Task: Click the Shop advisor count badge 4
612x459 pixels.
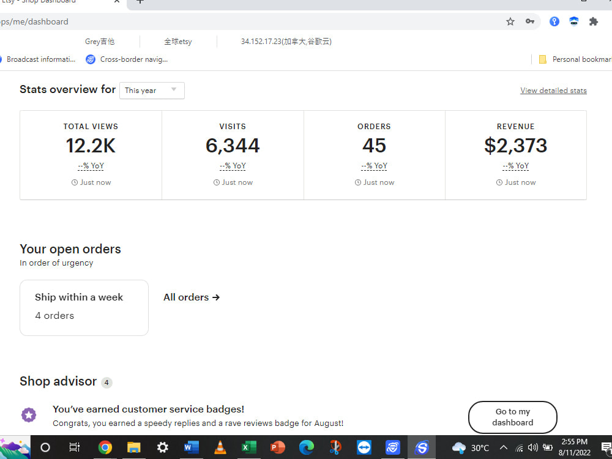Action: click(106, 382)
